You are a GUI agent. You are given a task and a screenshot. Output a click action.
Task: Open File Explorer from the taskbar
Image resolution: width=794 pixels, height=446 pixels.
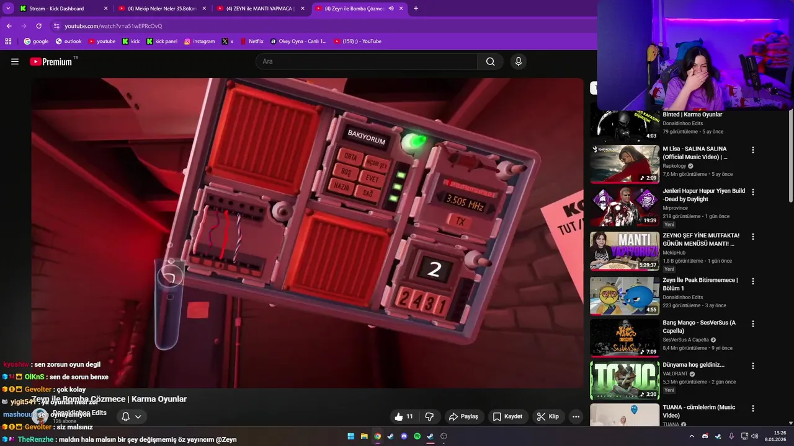click(x=364, y=436)
